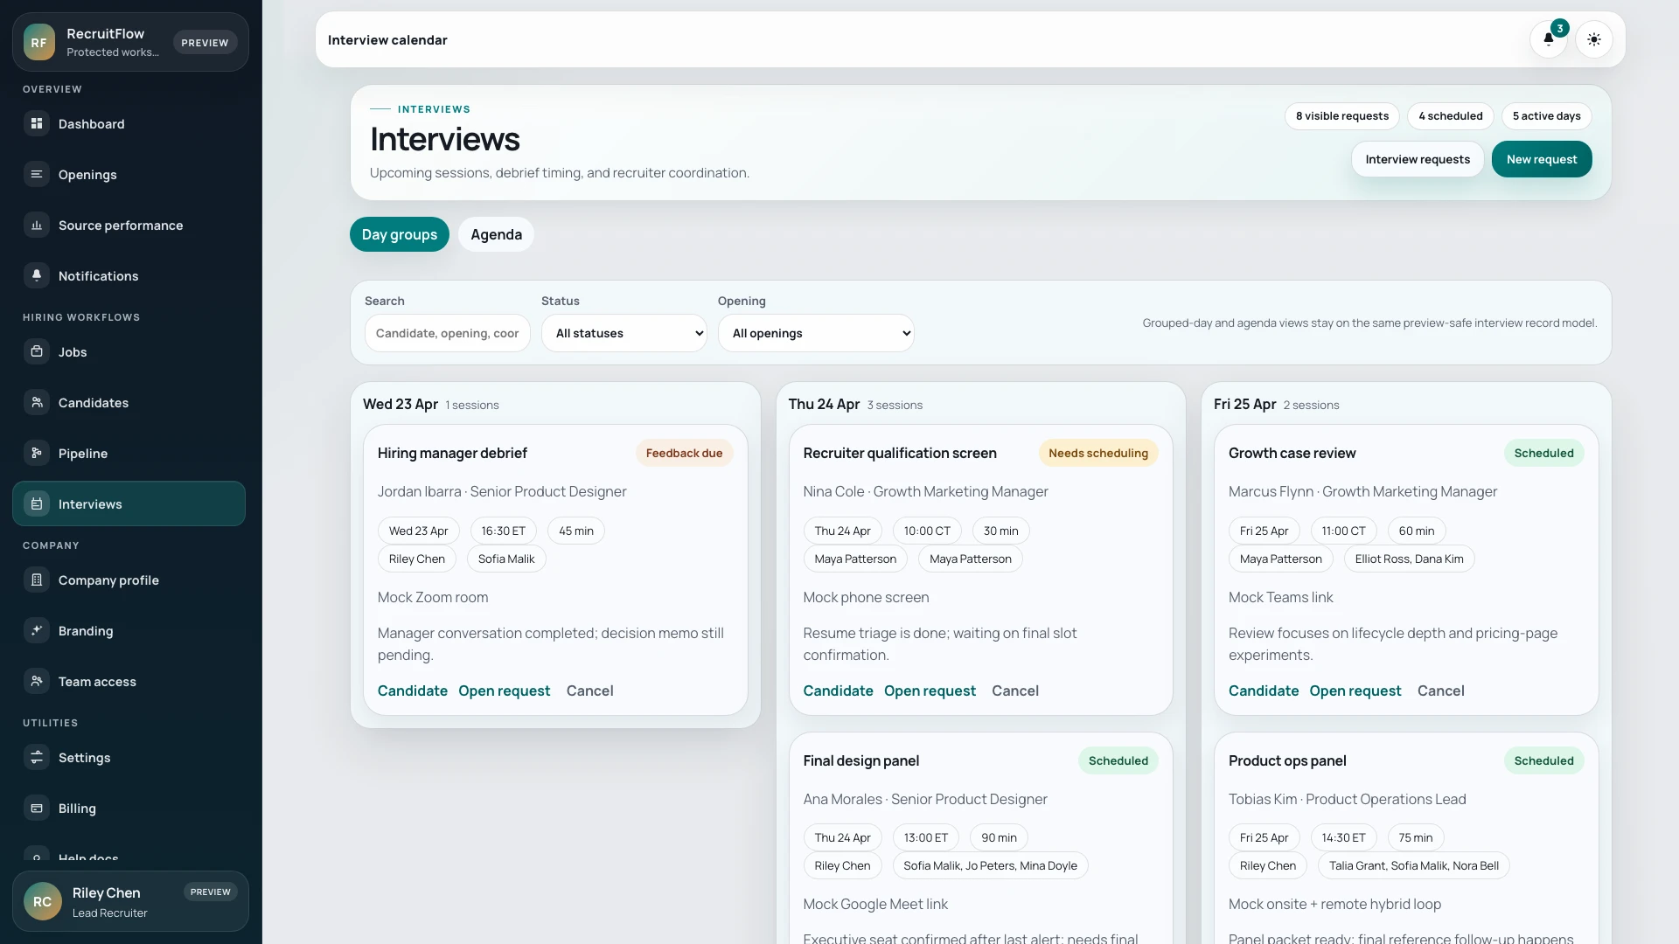Viewport: 1679px width, 944px height.
Task: Cancel the Growth case review session
Action: 1441,691
